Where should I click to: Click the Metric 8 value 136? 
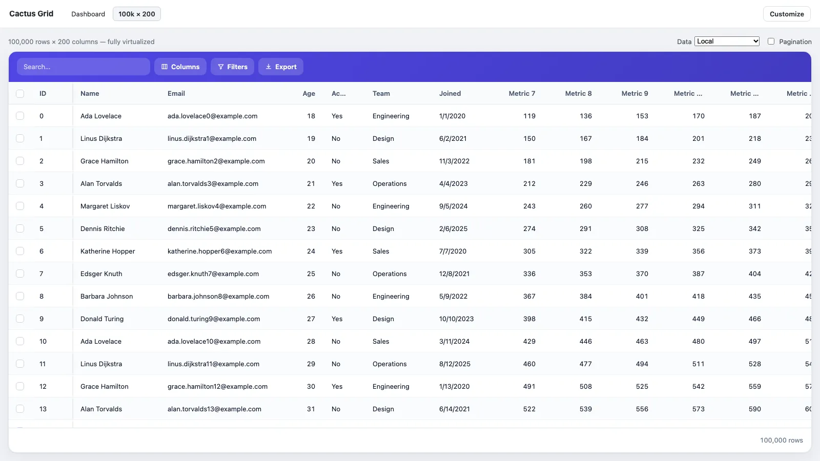tap(586, 116)
